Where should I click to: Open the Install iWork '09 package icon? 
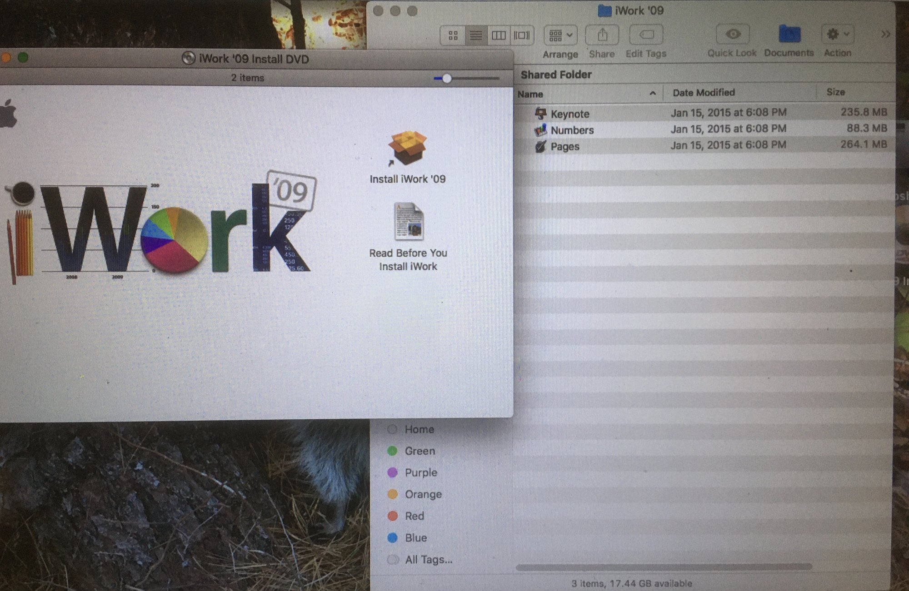pos(407,148)
